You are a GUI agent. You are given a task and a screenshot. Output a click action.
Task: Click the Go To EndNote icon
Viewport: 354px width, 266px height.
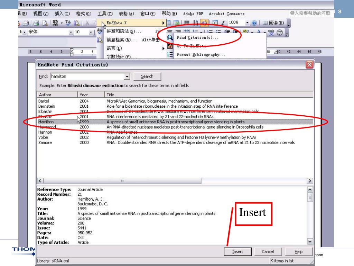click(170, 46)
